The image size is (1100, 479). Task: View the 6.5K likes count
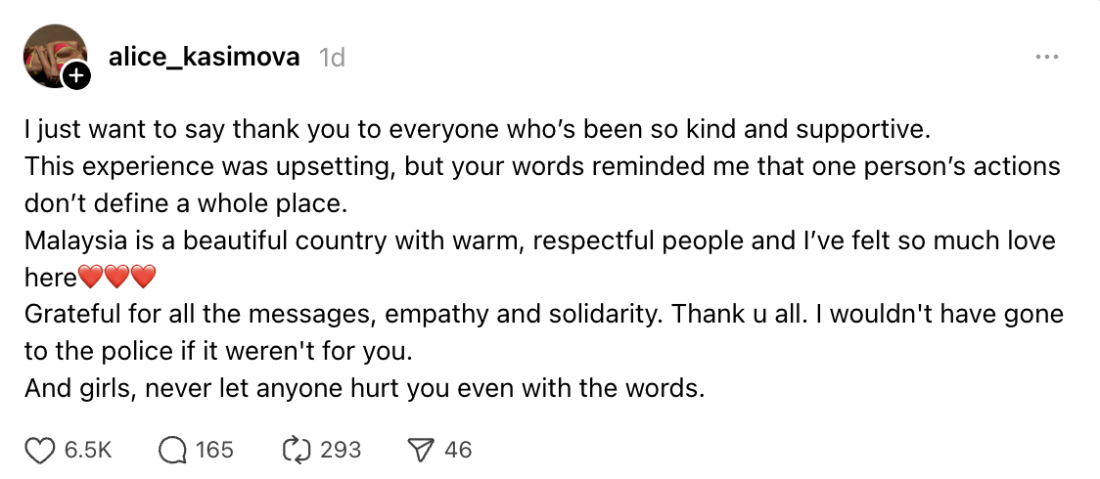[x=87, y=450]
